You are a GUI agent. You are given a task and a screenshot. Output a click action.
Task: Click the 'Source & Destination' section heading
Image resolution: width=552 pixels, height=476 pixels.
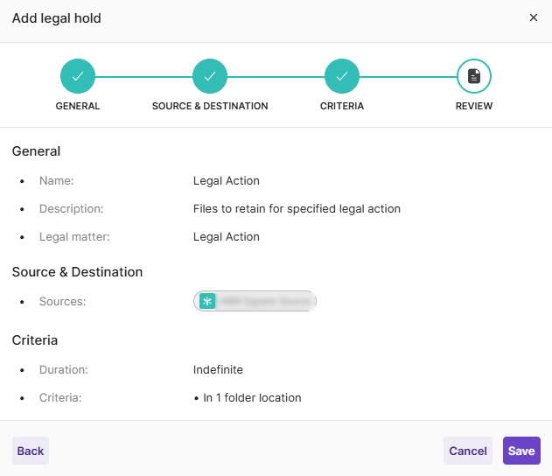[78, 272]
